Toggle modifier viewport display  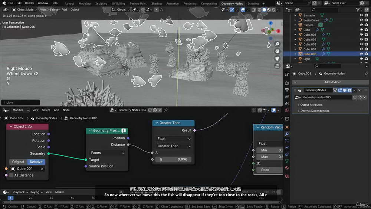pos(345,90)
